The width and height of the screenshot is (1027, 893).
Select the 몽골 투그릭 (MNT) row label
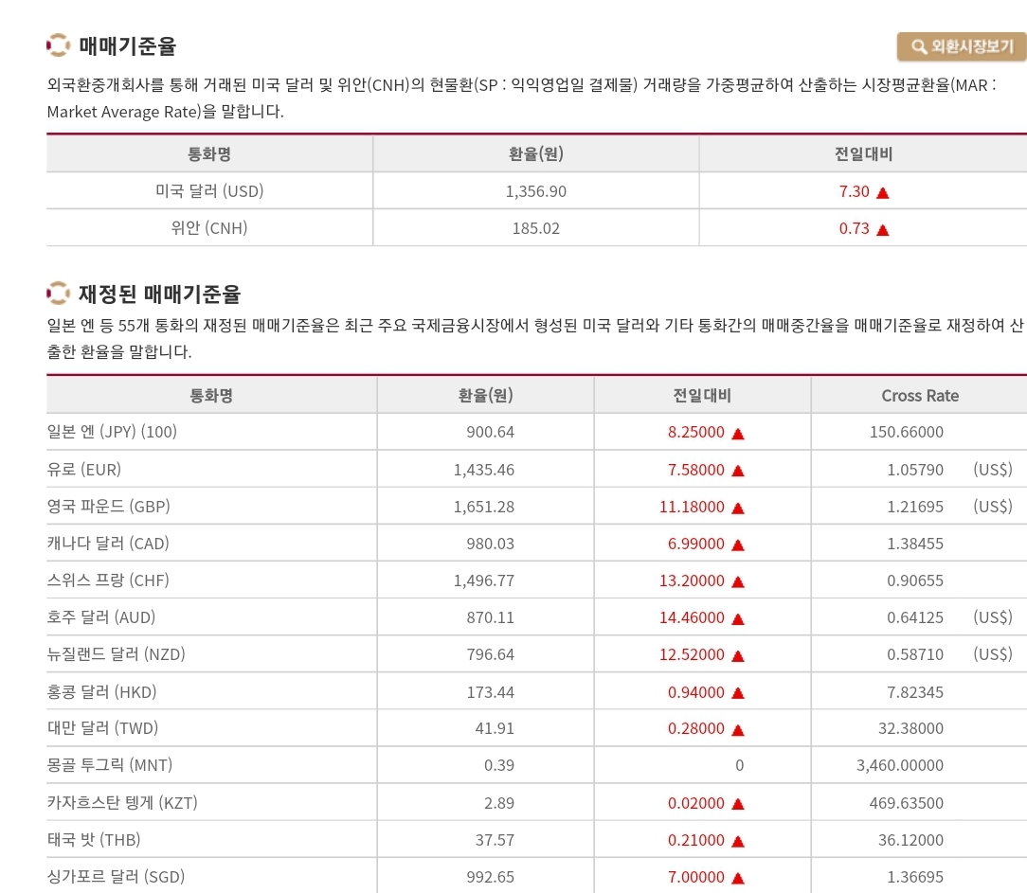[110, 764]
